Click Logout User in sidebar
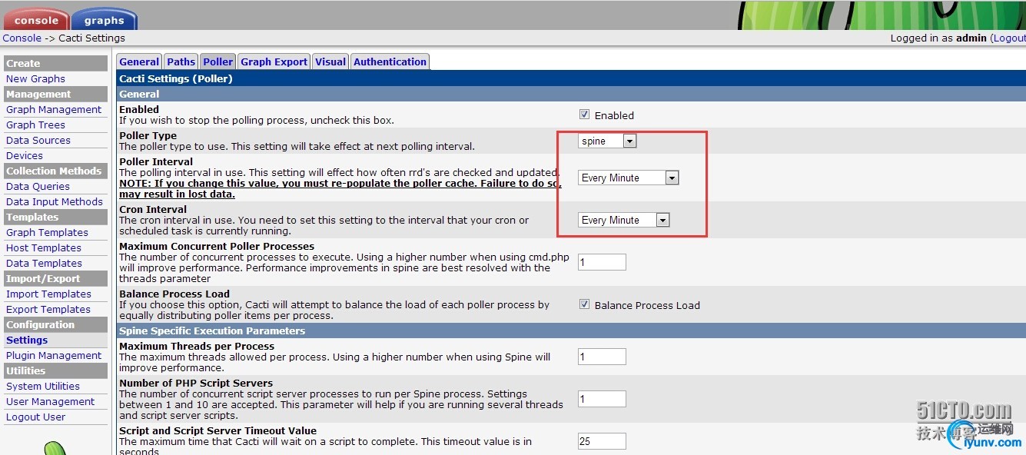 pos(36,417)
